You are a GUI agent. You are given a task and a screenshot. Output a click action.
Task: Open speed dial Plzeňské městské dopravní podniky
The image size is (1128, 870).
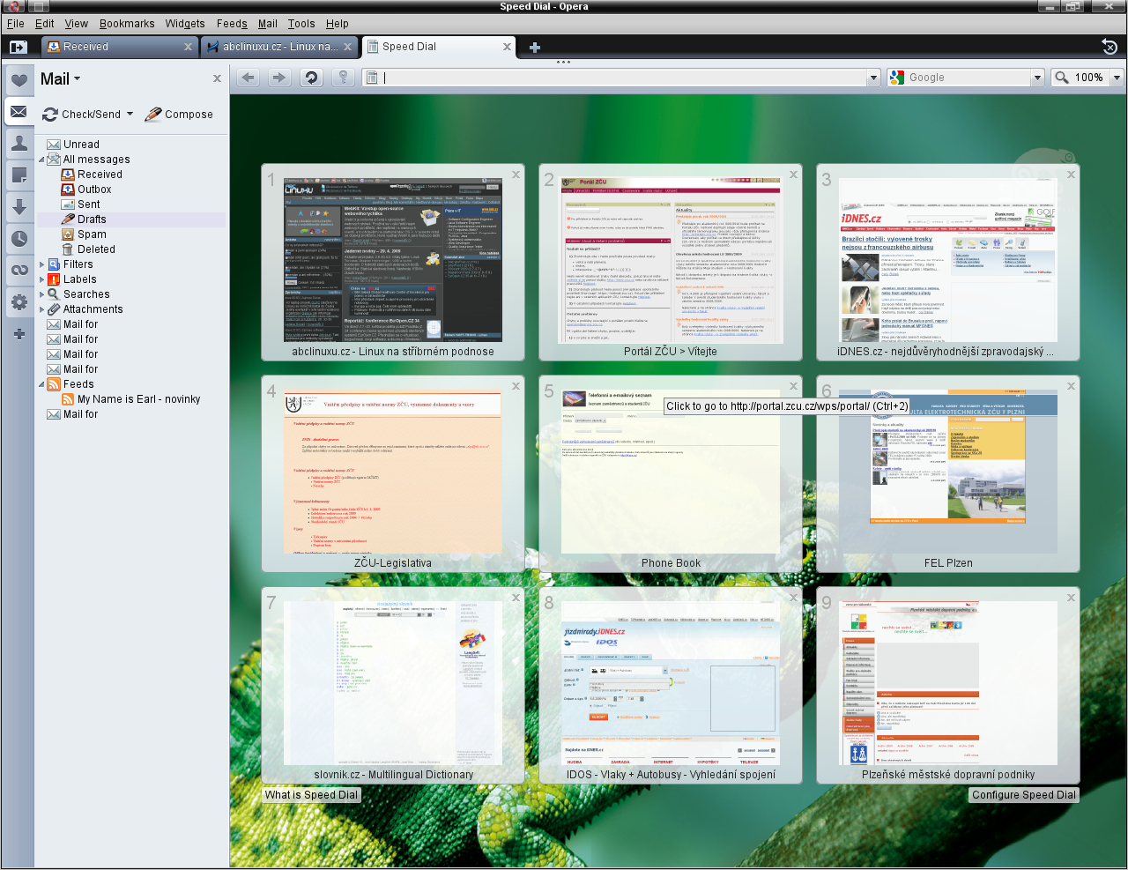coord(948,683)
